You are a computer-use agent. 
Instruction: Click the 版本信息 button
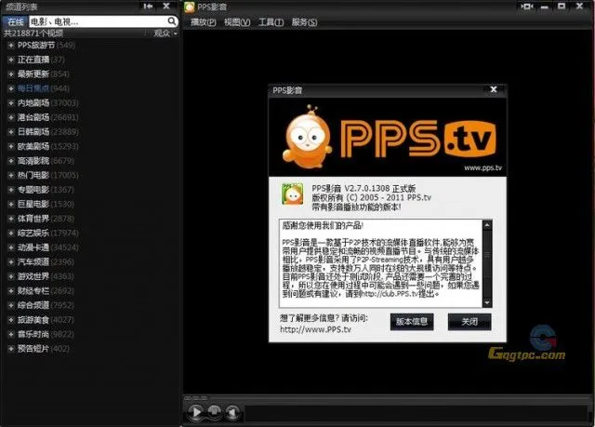coord(412,322)
